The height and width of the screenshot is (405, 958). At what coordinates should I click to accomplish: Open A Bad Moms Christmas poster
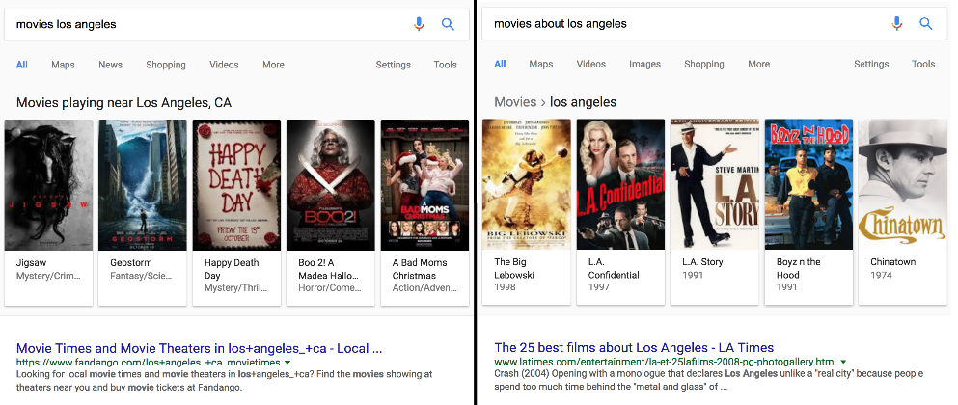click(424, 185)
